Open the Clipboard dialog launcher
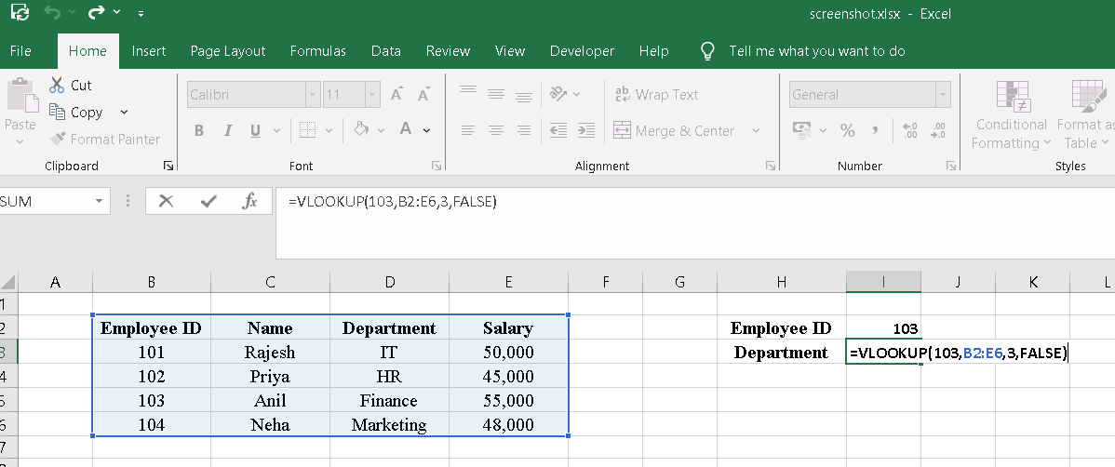 tap(168, 166)
